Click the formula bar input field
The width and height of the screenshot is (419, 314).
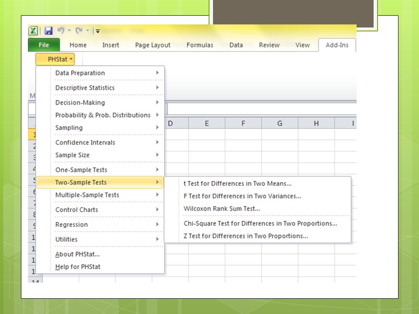pos(262,109)
